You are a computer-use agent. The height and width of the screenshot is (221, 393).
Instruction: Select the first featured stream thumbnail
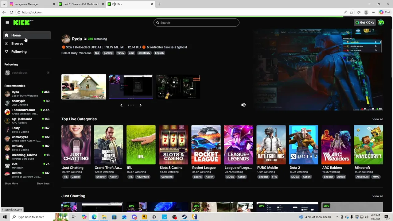coord(84,87)
